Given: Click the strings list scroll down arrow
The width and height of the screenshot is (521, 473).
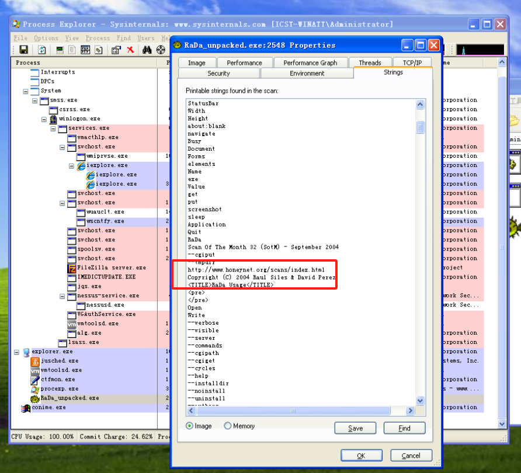Looking at the screenshot, I should coord(420,401).
